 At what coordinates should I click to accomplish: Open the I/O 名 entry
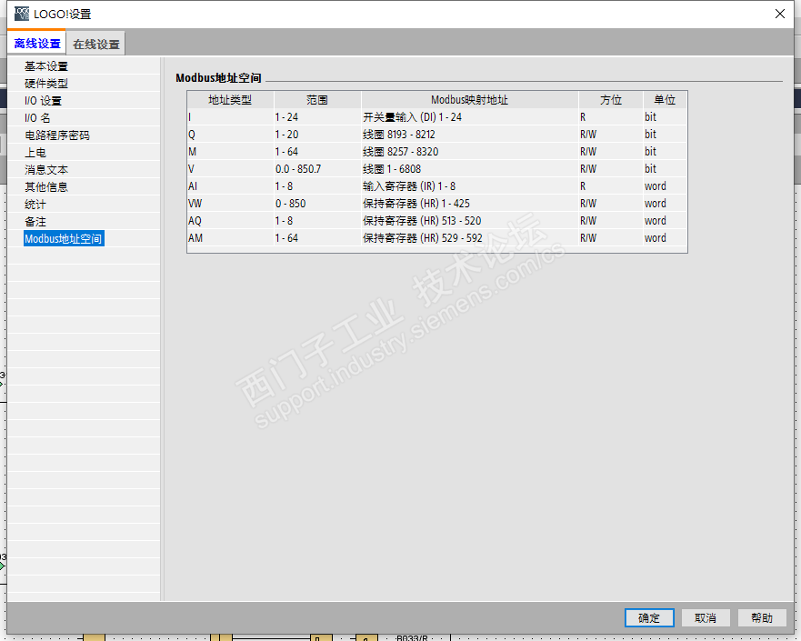(37, 118)
